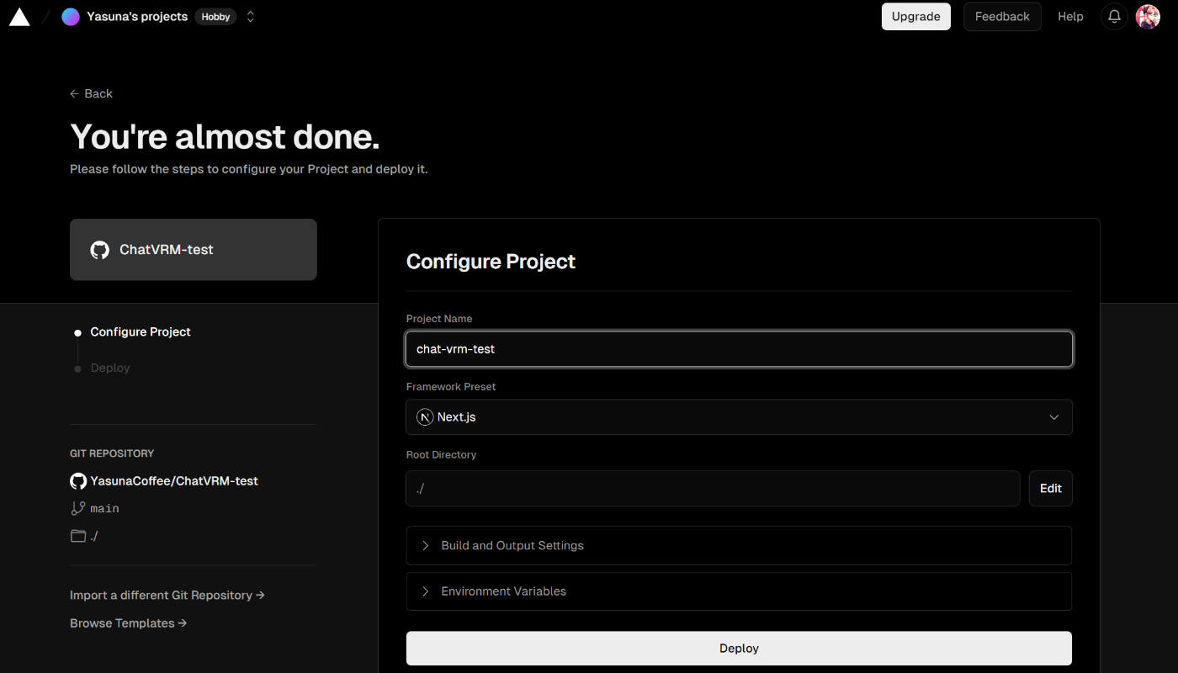The width and height of the screenshot is (1178, 673).
Task: Click the Deploy button
Action: (739, 649)
